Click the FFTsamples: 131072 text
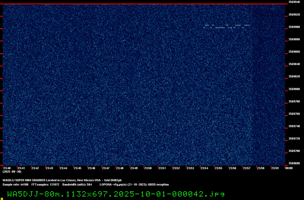Screen dimensions: 304x200 (45, 184)
